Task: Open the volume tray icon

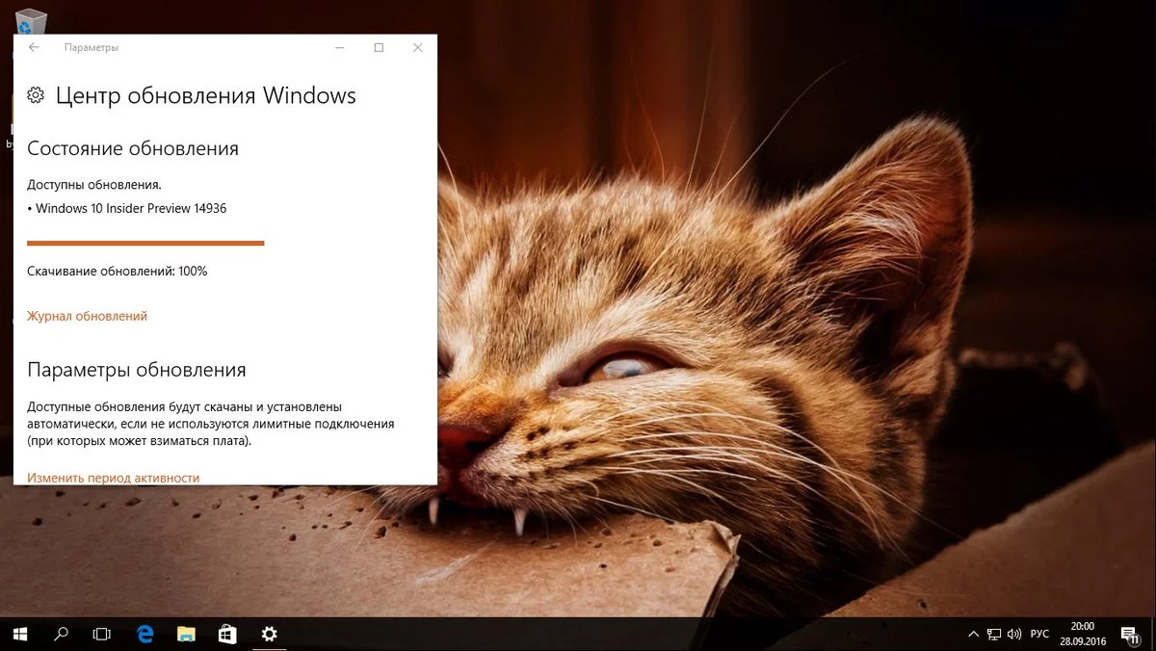Action: 1014,634
